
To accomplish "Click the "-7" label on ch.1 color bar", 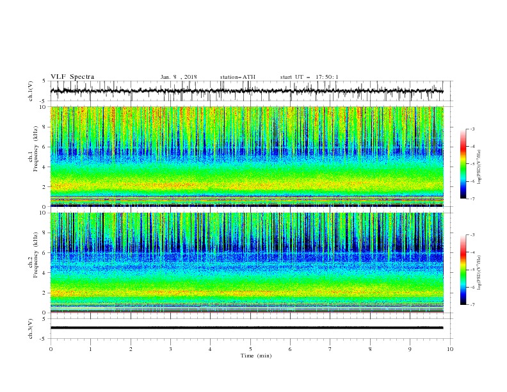I will pyautogui.click(x=472, y=199).
